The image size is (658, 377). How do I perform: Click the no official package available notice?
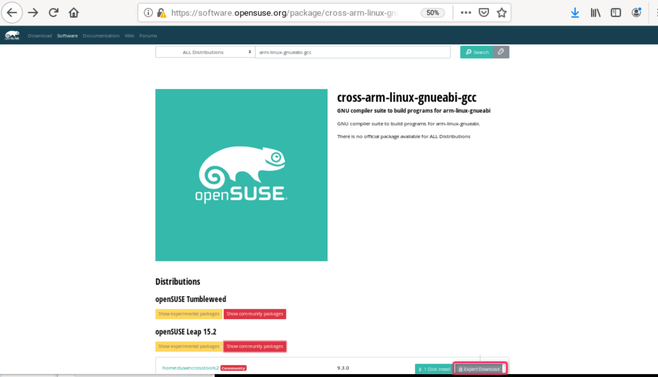tap(403, 136)
